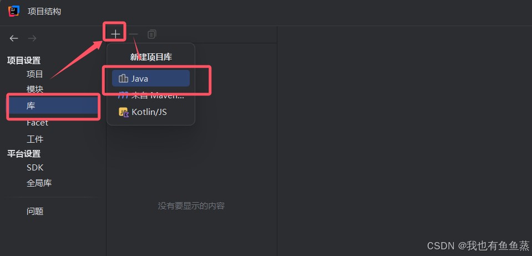Click the 平台设置 section header

(24, 153)
